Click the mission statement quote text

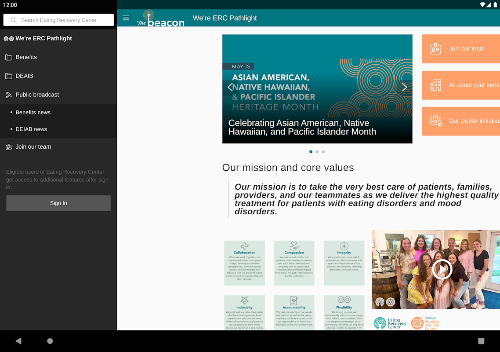pos(367,199)
